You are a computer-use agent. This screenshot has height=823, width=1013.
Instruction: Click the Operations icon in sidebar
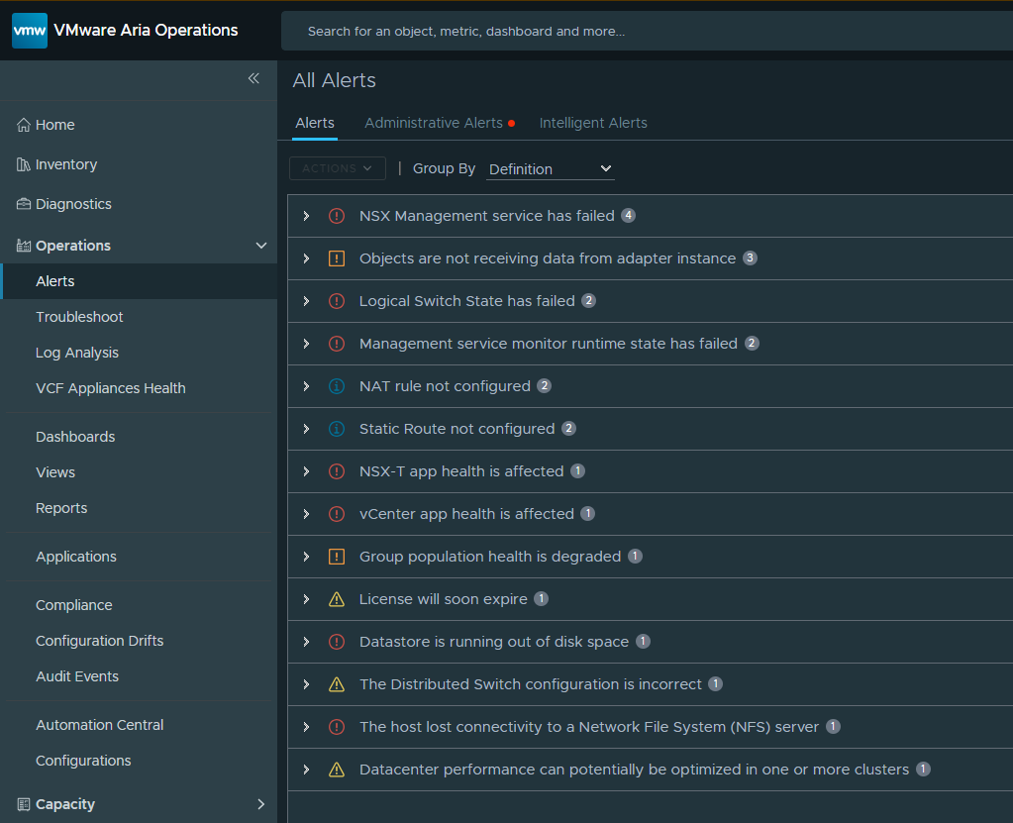tap(23, 246)
